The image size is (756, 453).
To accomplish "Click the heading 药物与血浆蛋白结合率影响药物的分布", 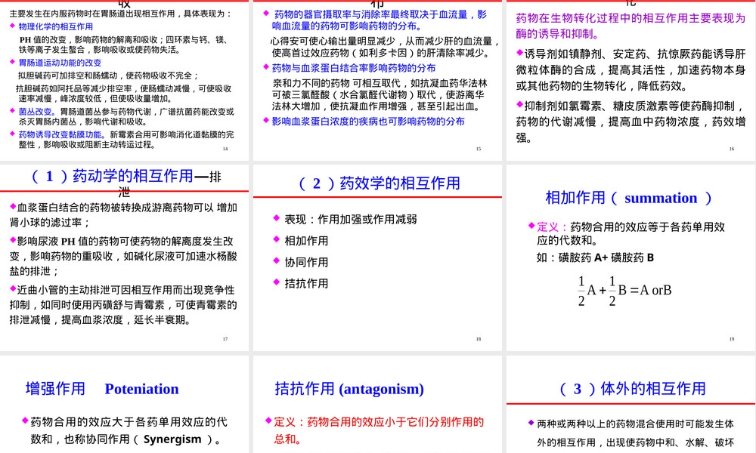I will click(x=353, y=68).
